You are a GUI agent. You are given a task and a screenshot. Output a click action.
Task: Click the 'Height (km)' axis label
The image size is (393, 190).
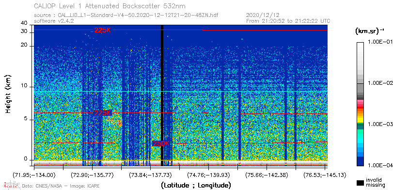[x=8, y=94]
